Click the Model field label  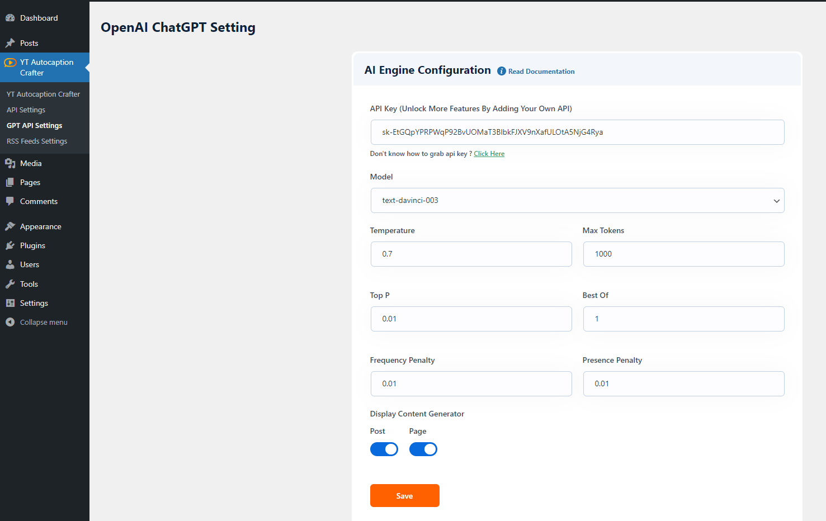tap(381, 177)
